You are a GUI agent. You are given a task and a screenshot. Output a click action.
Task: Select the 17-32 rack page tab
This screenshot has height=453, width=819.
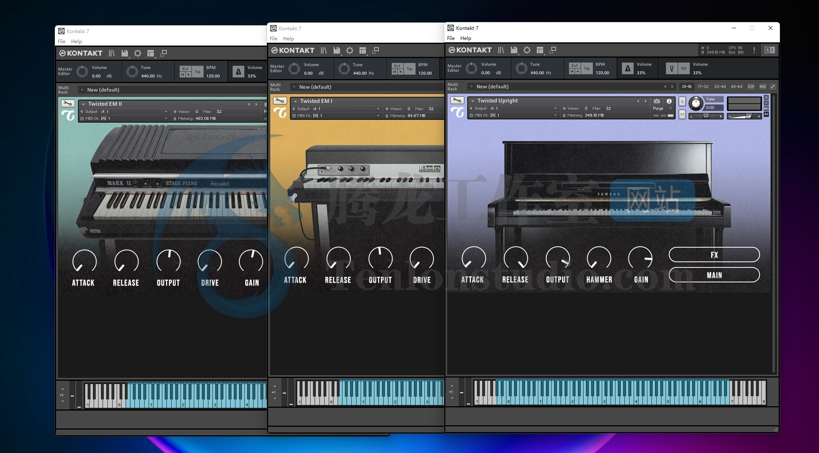pyautogui.click(x=703, y=87)
